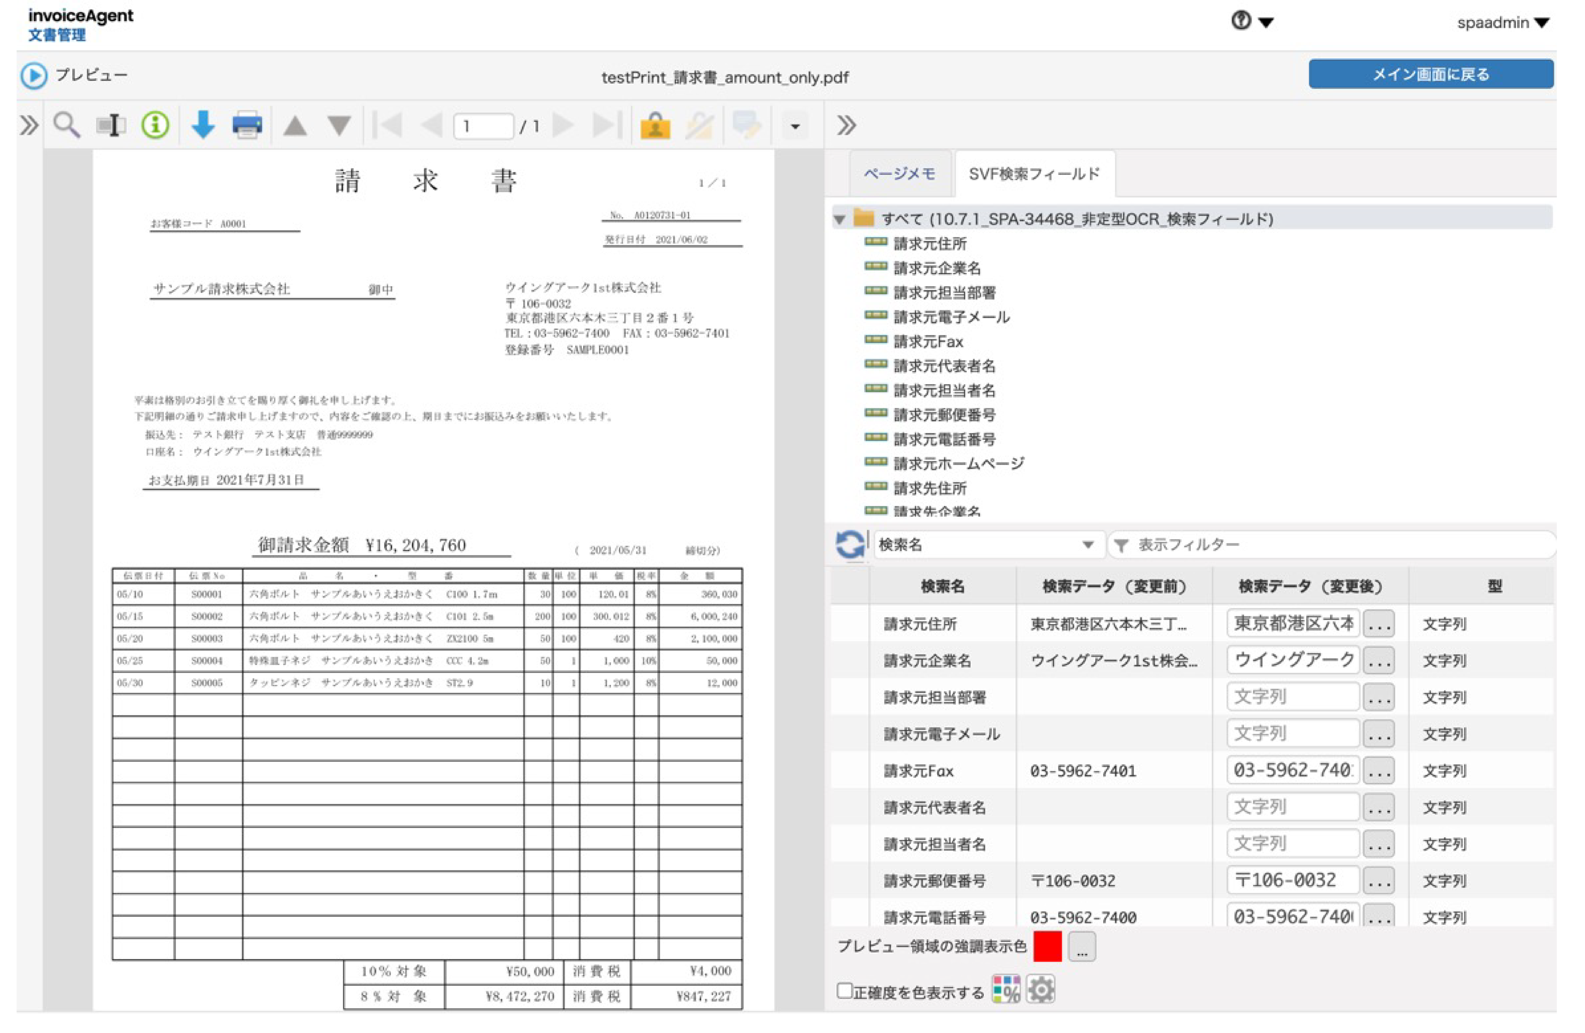1585x1033 pixels.
Task: Open document info via the green info icon
Action: point(155,125)
